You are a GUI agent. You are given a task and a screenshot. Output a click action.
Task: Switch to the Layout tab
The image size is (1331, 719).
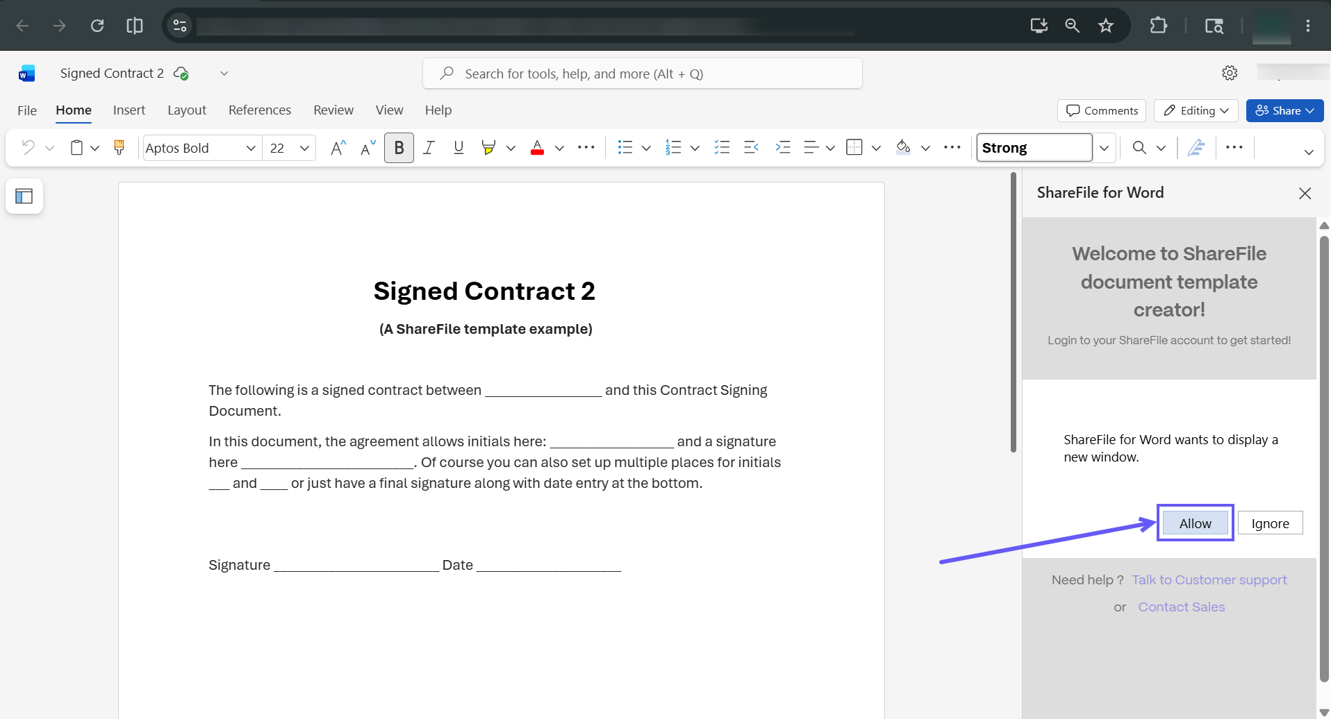click(x=187, y=110)
